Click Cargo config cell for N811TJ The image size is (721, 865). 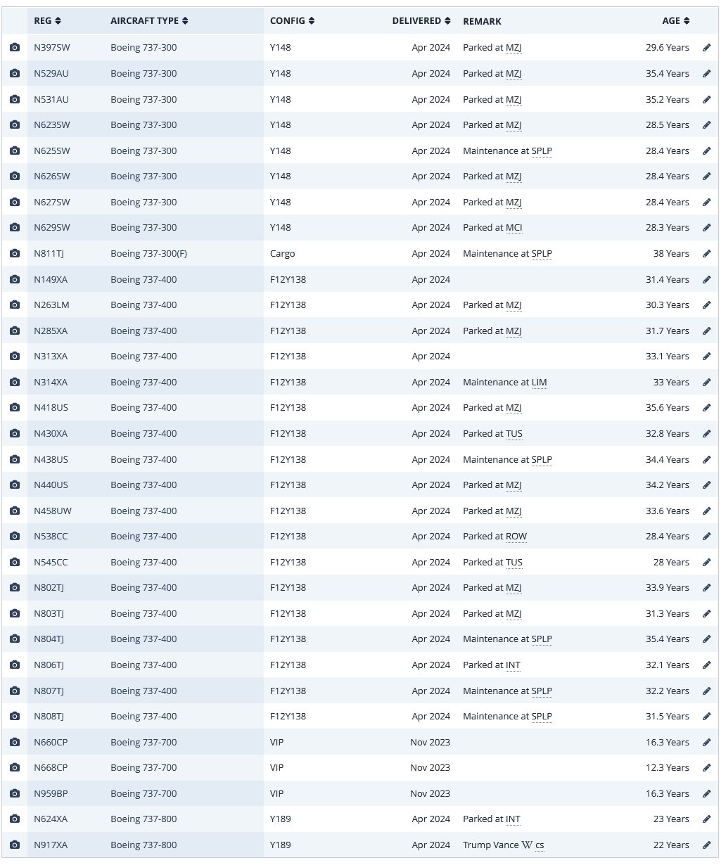click(x=283, y=253)
